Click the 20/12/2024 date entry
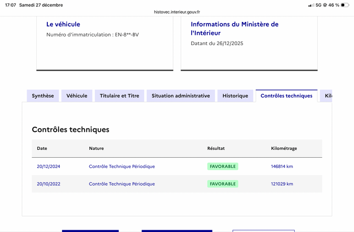 pos(48,167)
